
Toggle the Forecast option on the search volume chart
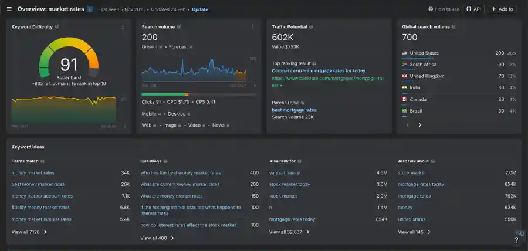coord(178,46)
